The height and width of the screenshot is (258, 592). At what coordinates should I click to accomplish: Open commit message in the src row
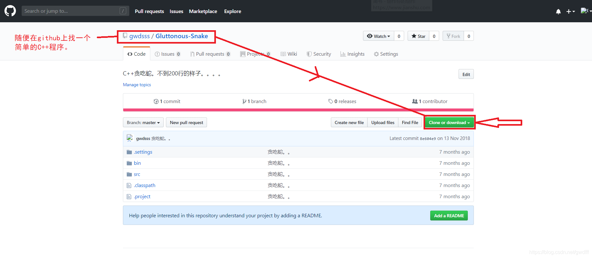pyautogui.click(x=279, y=174)
